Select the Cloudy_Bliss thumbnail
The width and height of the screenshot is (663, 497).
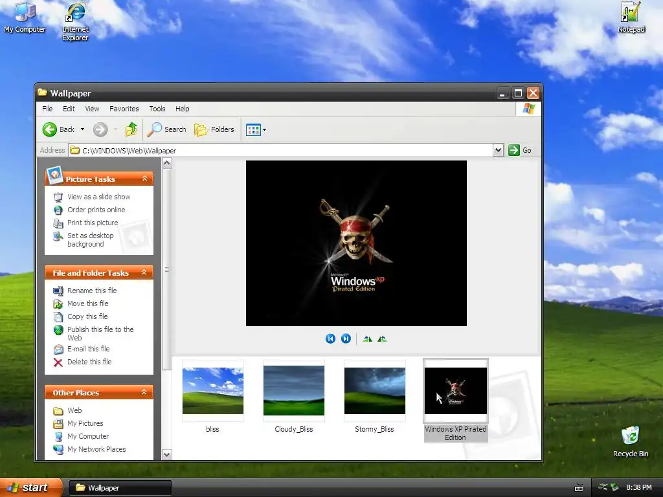(x=294, y=390)
